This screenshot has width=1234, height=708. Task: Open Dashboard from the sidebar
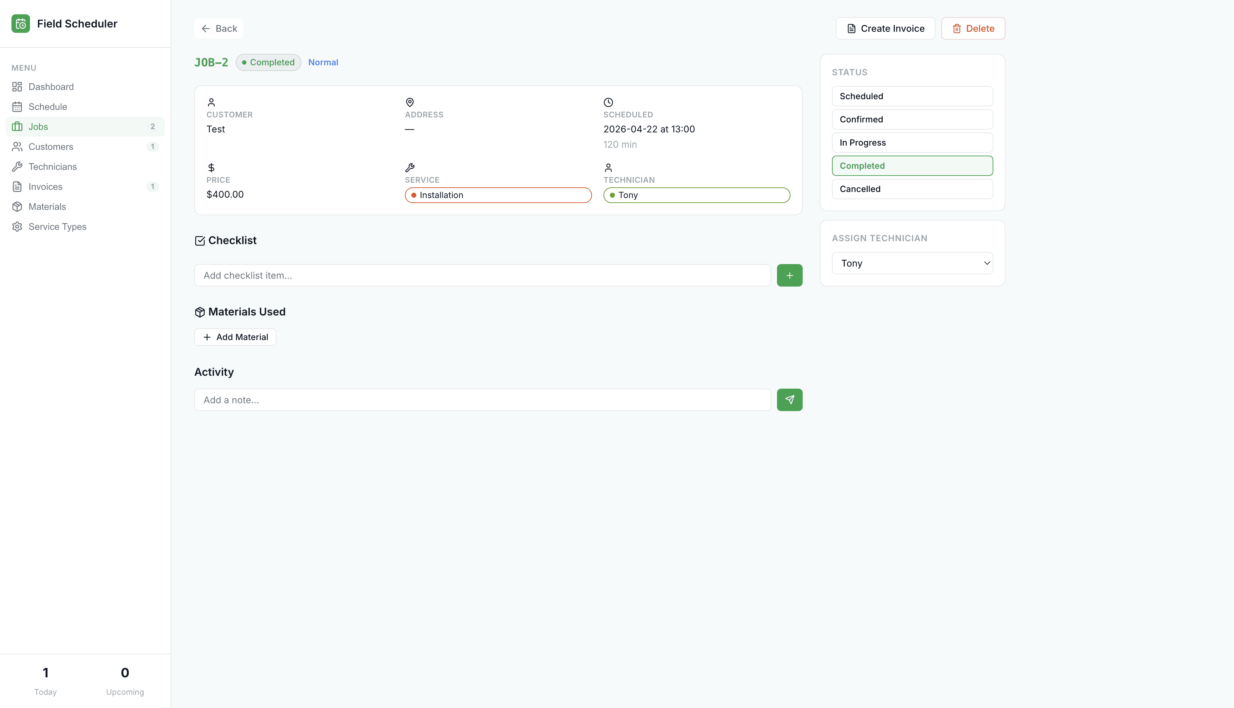[x=51, y=87]
